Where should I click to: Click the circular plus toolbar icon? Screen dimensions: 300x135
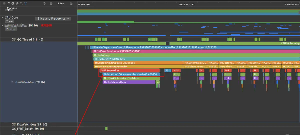click(x=13, y=3)
